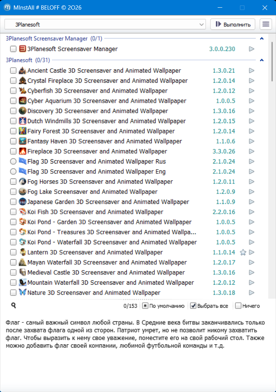Viewport: 276px width, 392px height.
Task: Run Screensaver Manager with its play arrow
Action: [x=251, y=49]
